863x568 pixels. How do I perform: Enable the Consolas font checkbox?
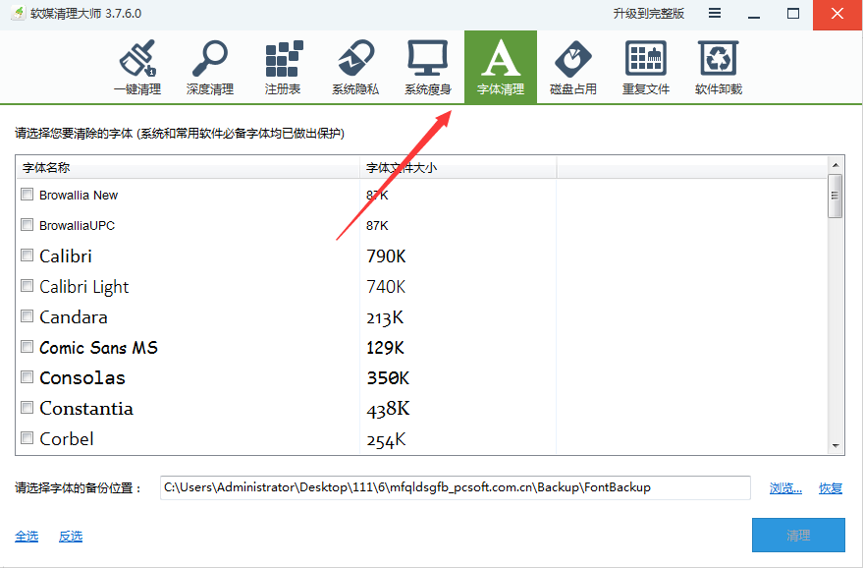27,376
